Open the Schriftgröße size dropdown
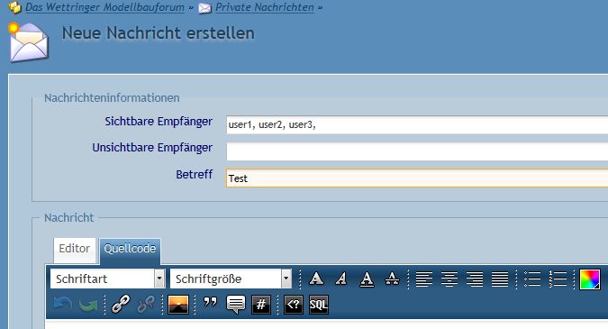 coord(231,279)
